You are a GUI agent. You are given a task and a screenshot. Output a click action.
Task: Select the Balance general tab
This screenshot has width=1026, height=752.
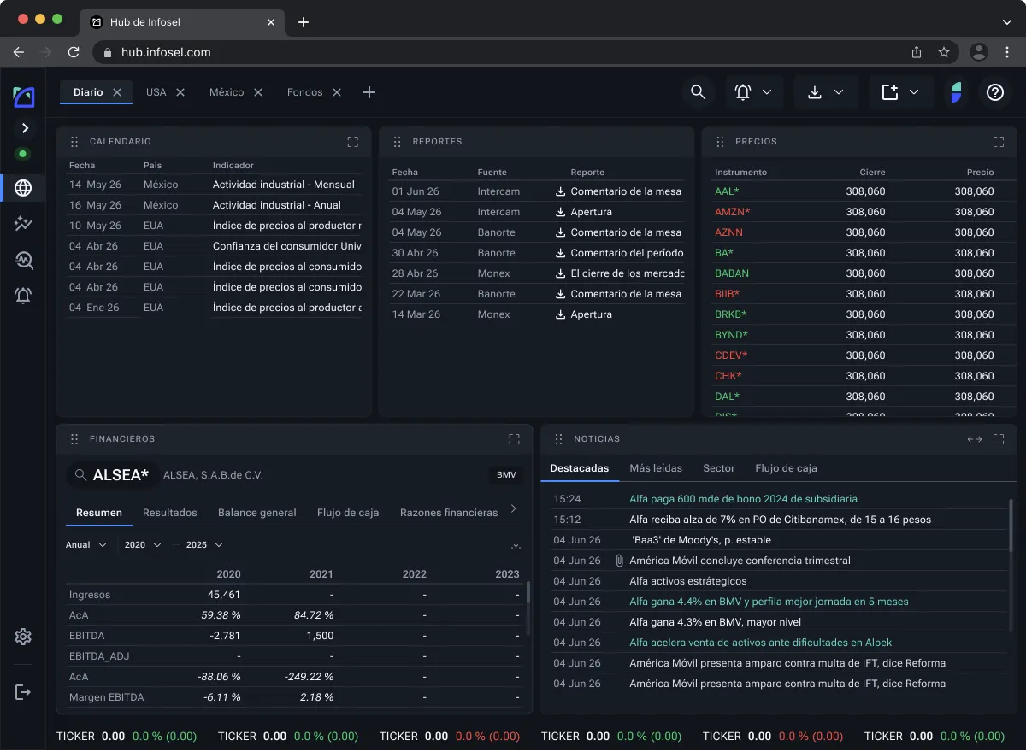tap(257, 513)
